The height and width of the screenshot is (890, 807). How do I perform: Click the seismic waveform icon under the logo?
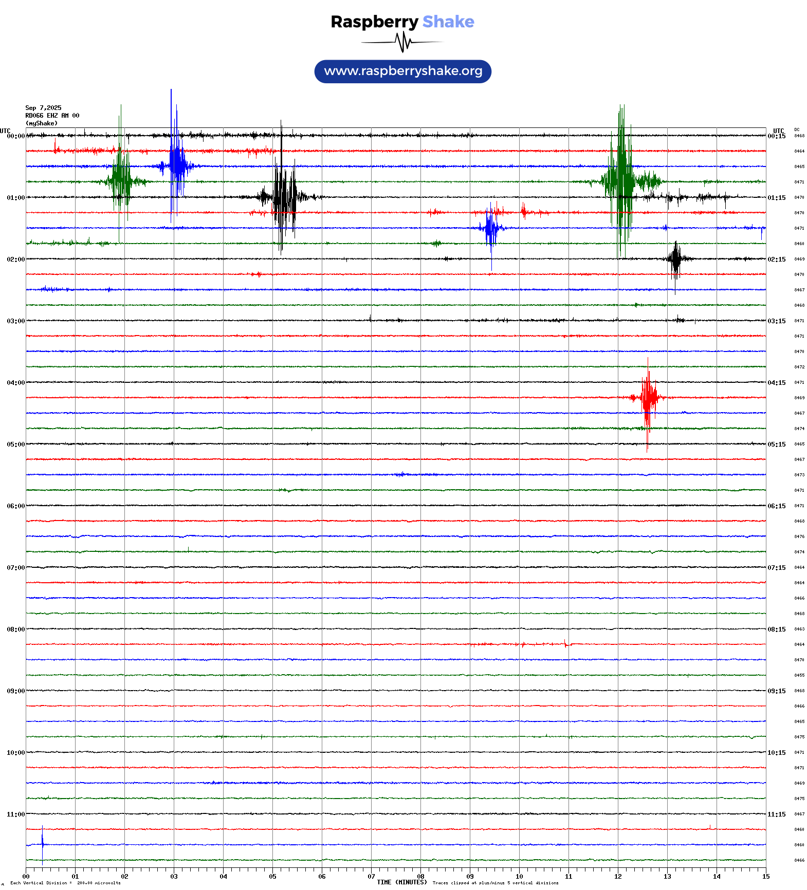click(402, 42)
